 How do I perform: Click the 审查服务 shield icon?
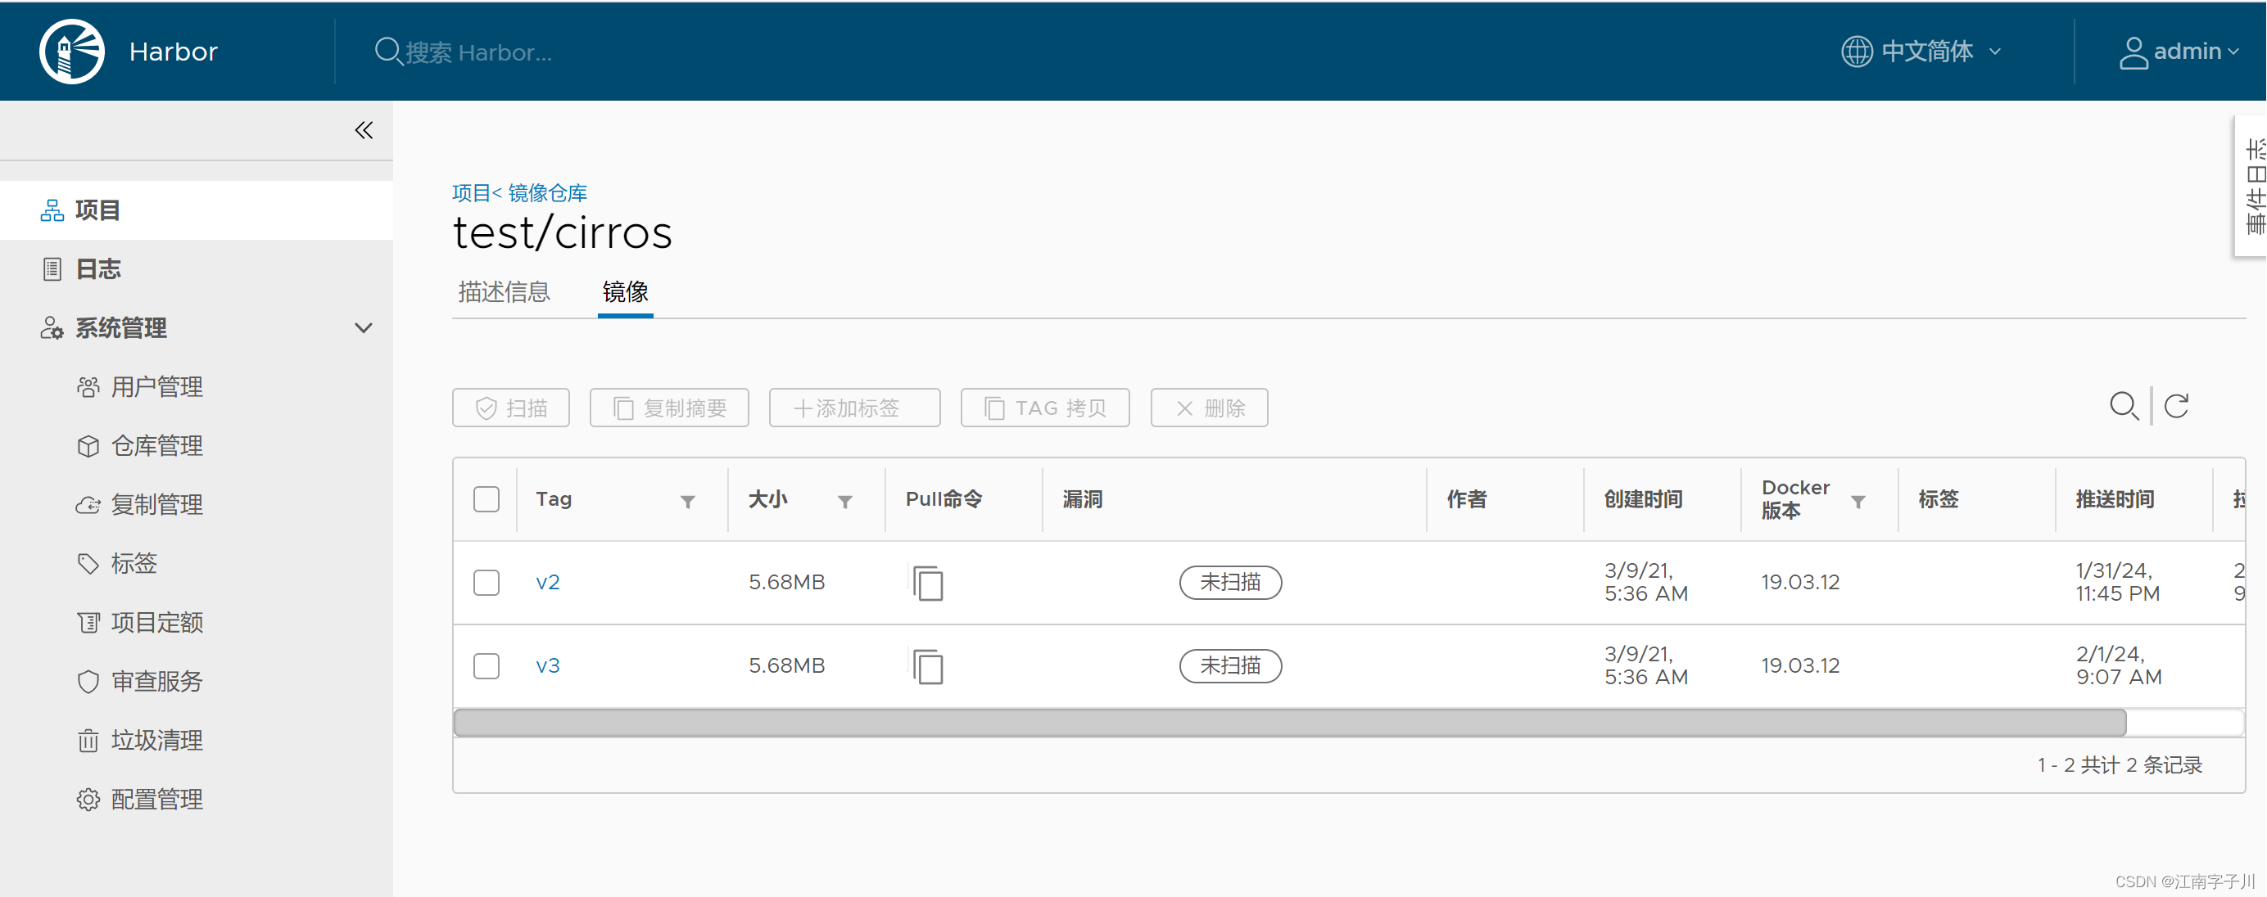(88, 682)
